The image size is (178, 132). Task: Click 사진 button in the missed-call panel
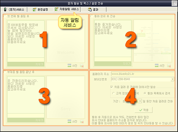pyautogui.click(x=72, y=121)
